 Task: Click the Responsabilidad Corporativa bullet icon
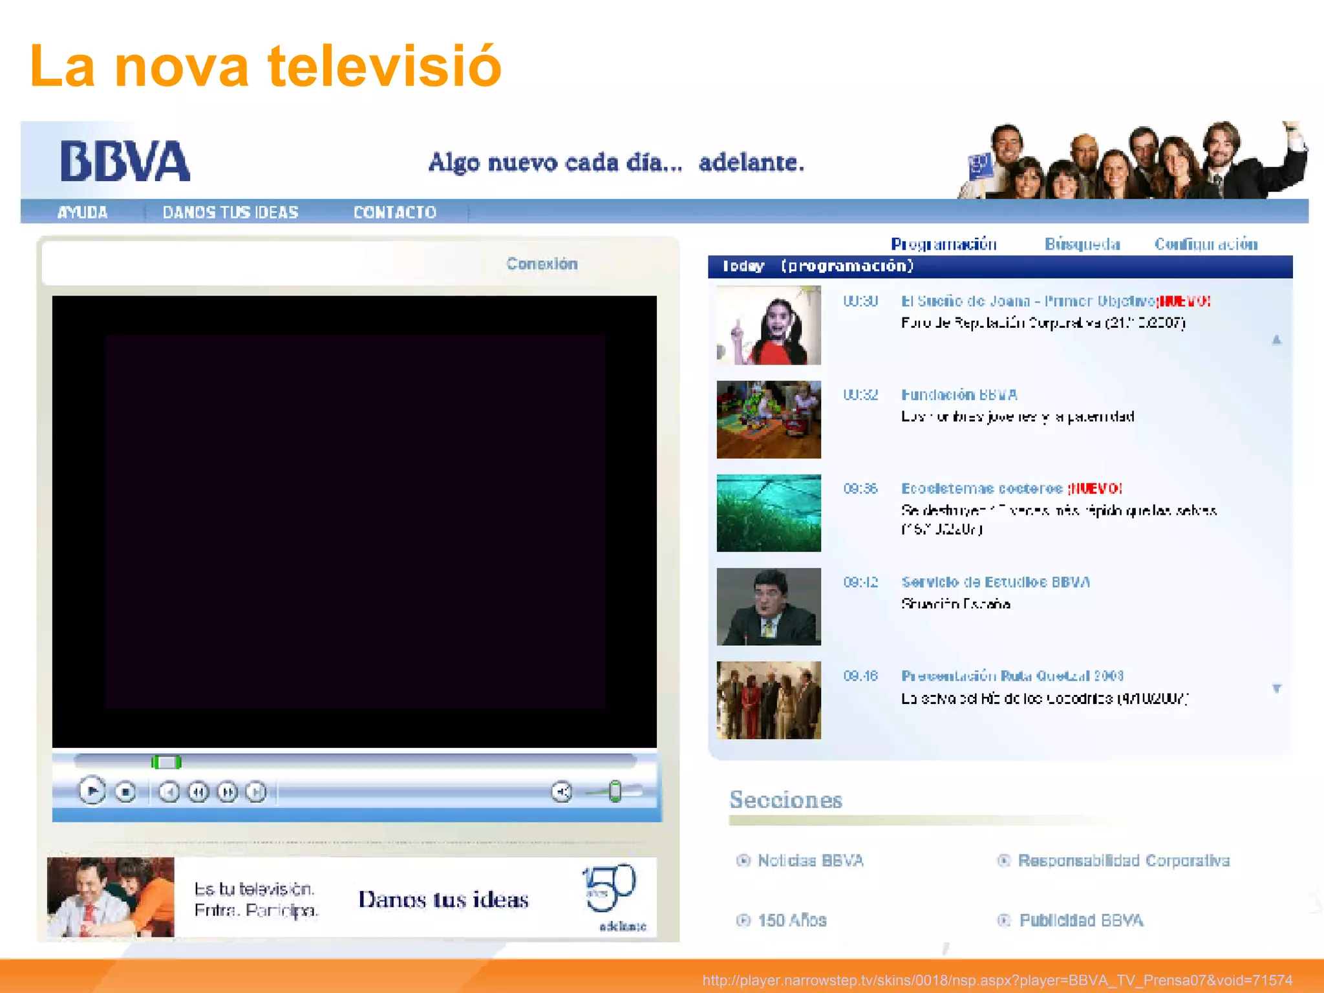coord(1004,860)
